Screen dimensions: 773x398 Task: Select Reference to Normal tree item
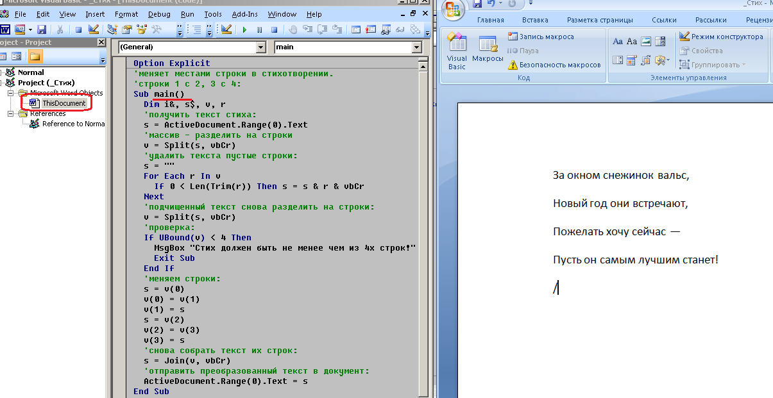click(x=73, y=124)
